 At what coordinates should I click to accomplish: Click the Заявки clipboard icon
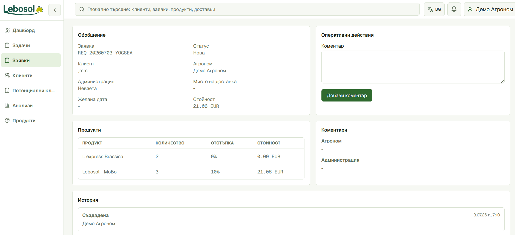pyautogui.click(x=7, y=60)
